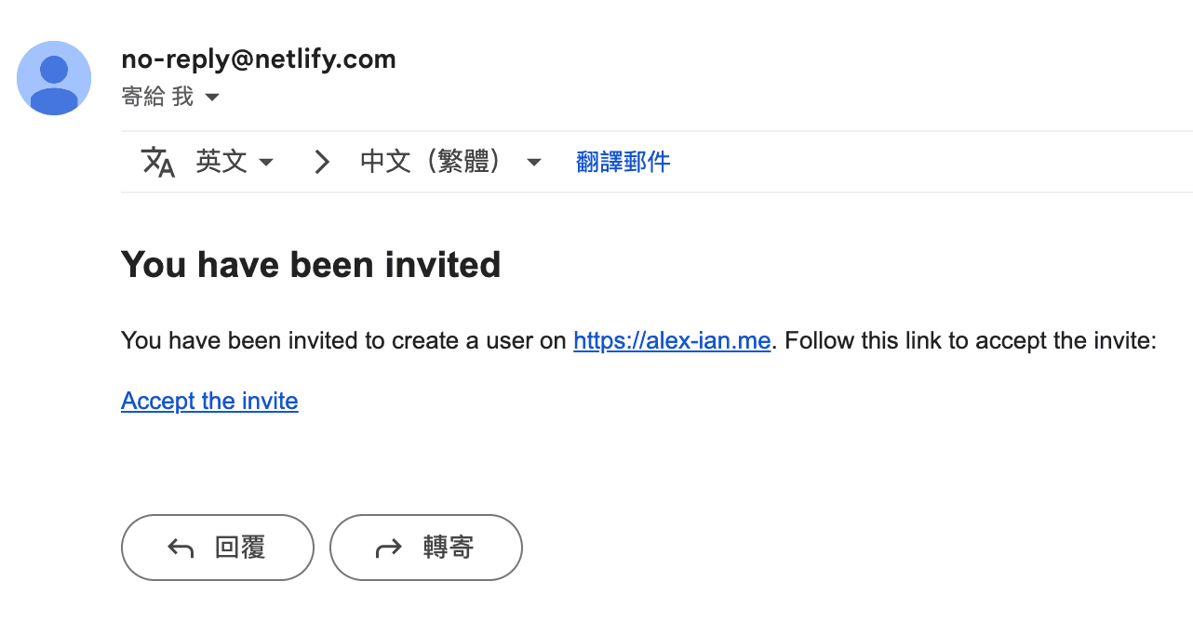Click the translate icon in language bar
The height and width of the screenshot is (634, 1193).
click(x=158, y=162)
